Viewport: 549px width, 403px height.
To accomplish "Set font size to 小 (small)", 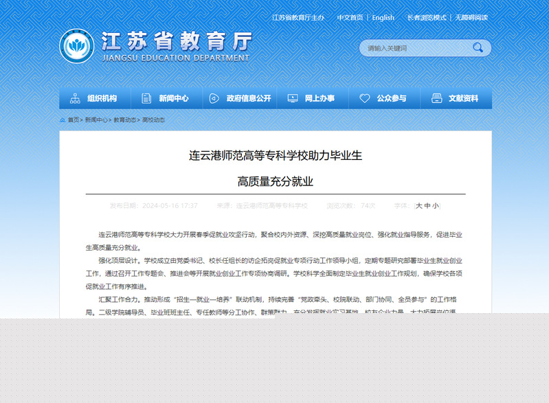I will coord(435,205).
